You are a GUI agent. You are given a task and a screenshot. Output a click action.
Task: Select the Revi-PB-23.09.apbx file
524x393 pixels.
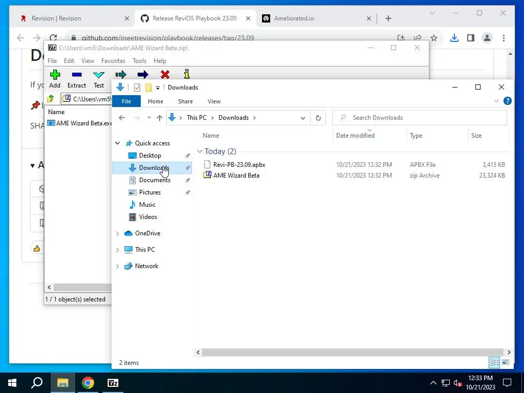[239, 164]
